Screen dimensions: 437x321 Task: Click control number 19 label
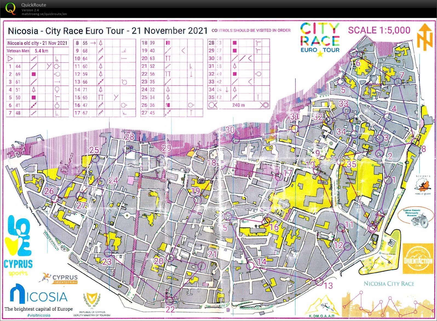point(196,191)
